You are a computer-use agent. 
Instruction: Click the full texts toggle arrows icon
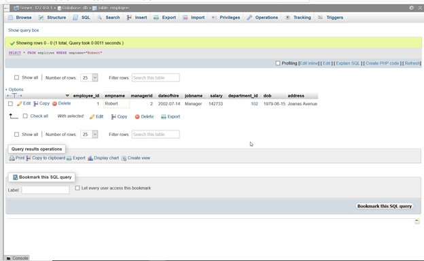[x=14, y=96]
